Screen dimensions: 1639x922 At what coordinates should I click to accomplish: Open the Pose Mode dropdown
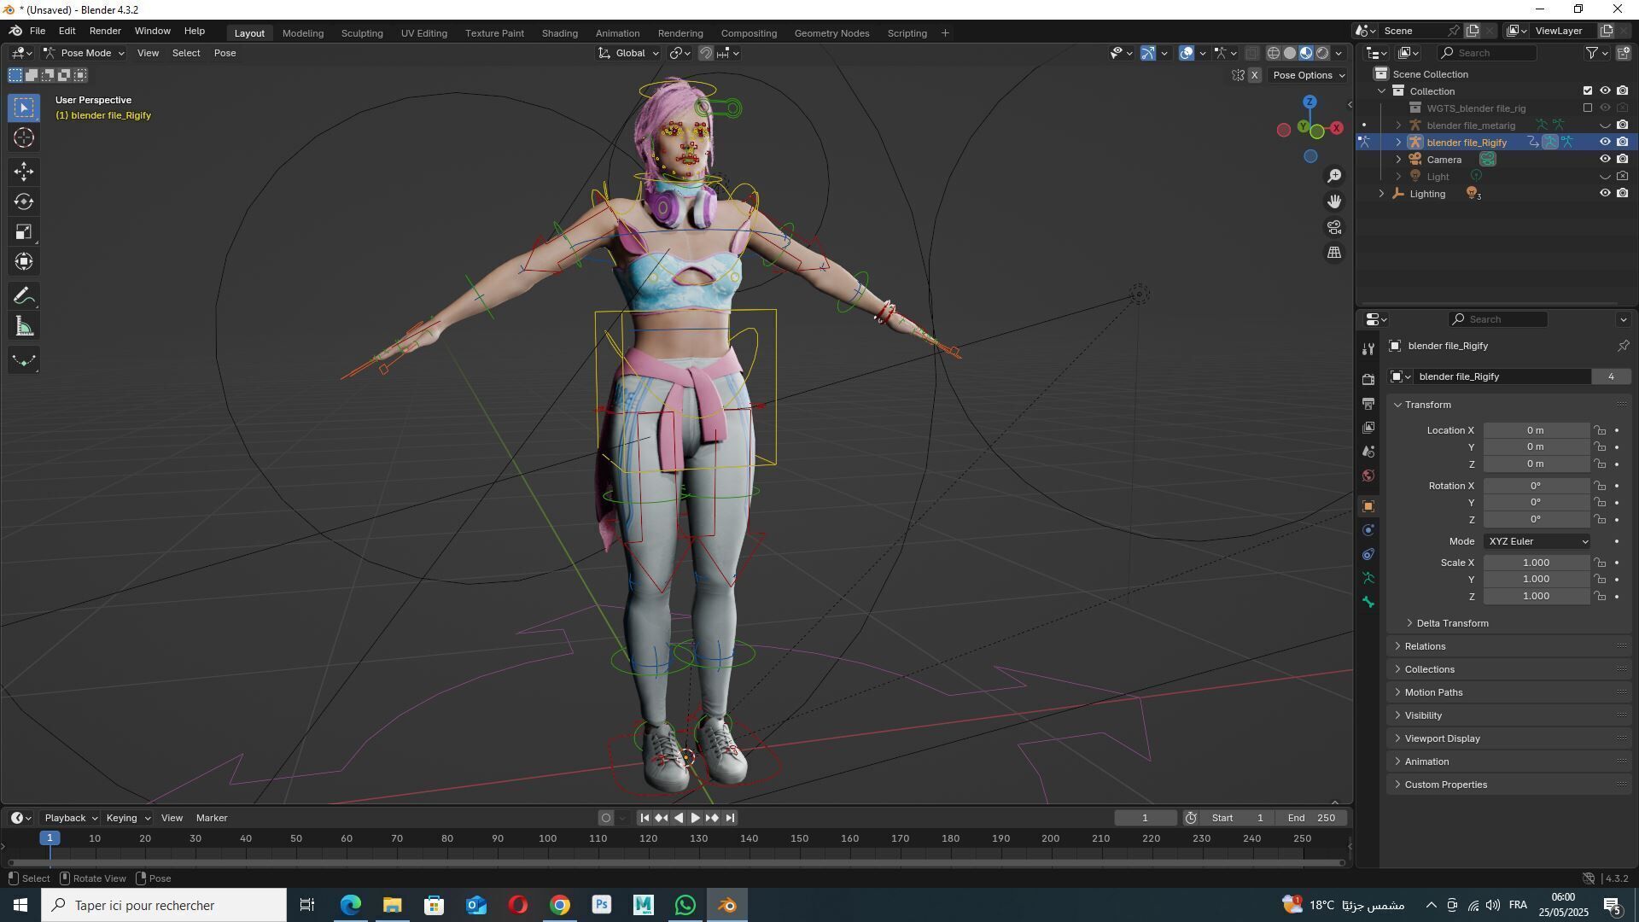pyautogui.click(x=85, y=53)
